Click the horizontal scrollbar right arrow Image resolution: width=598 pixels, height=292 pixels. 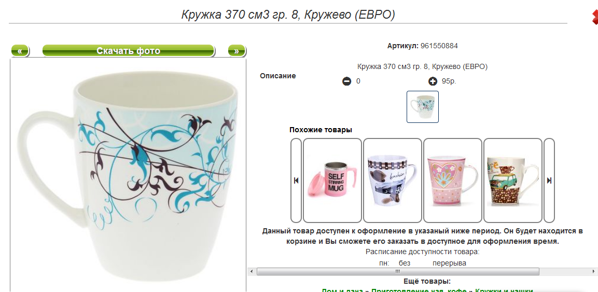594,271
